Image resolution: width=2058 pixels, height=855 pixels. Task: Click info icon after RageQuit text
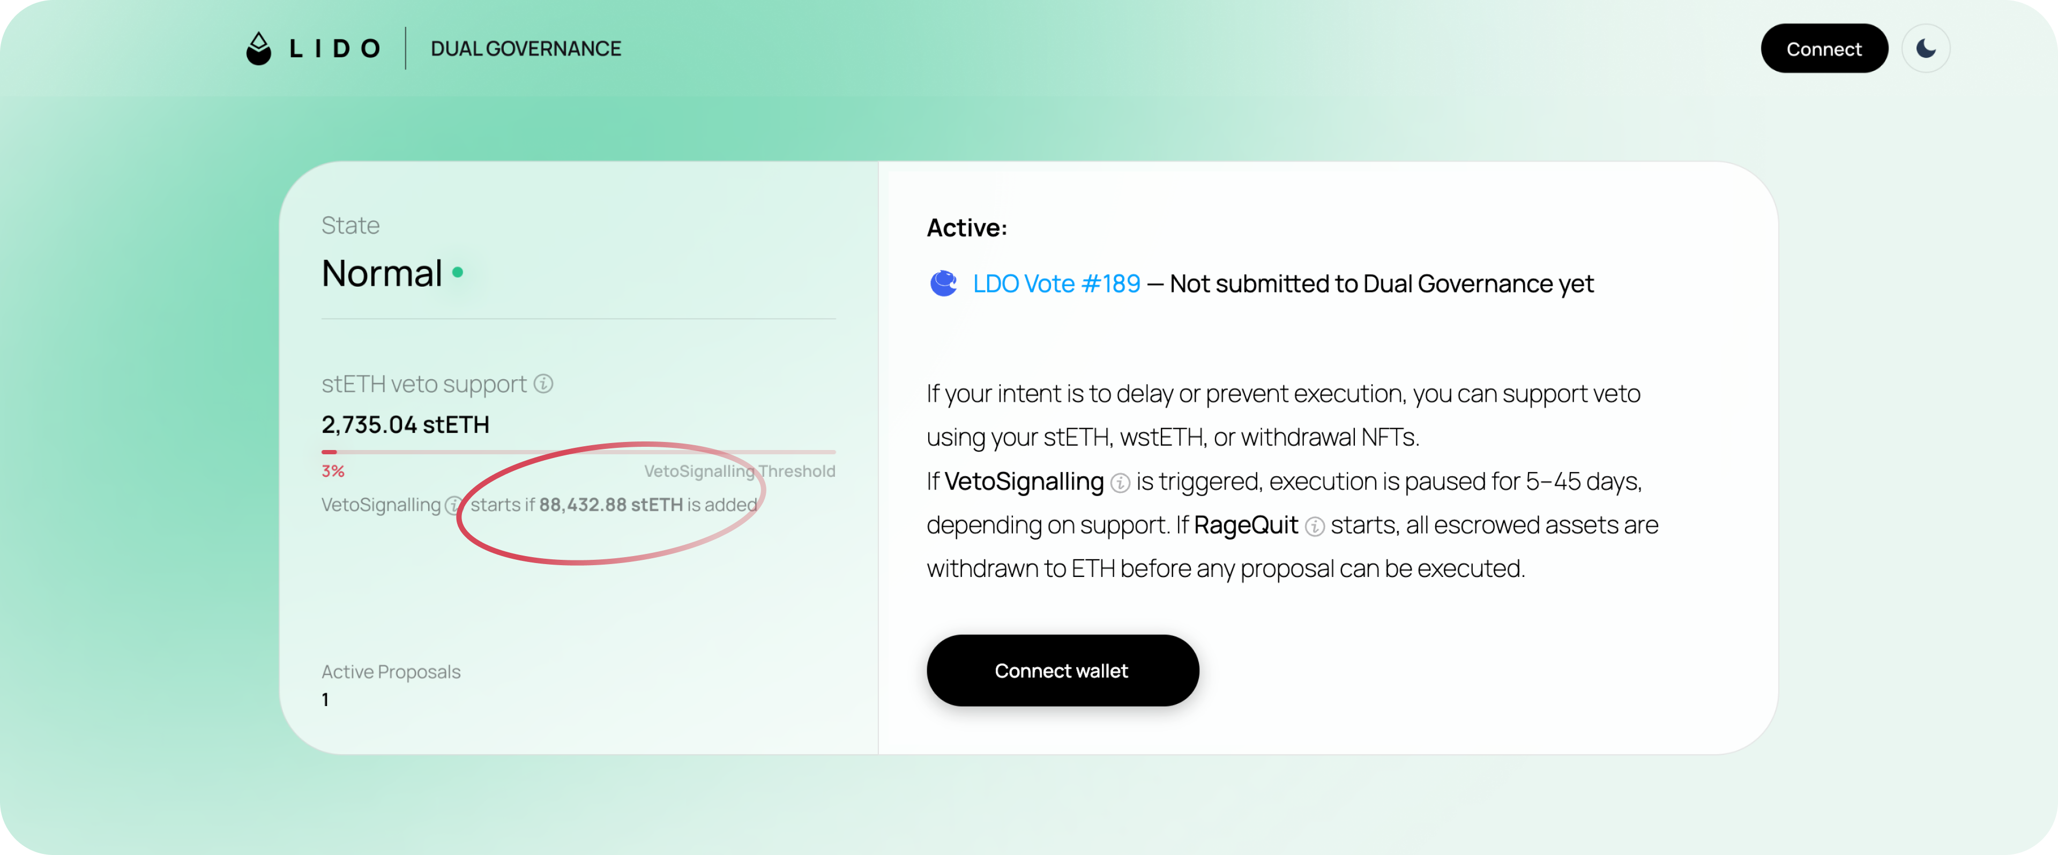click(1314, 527)
